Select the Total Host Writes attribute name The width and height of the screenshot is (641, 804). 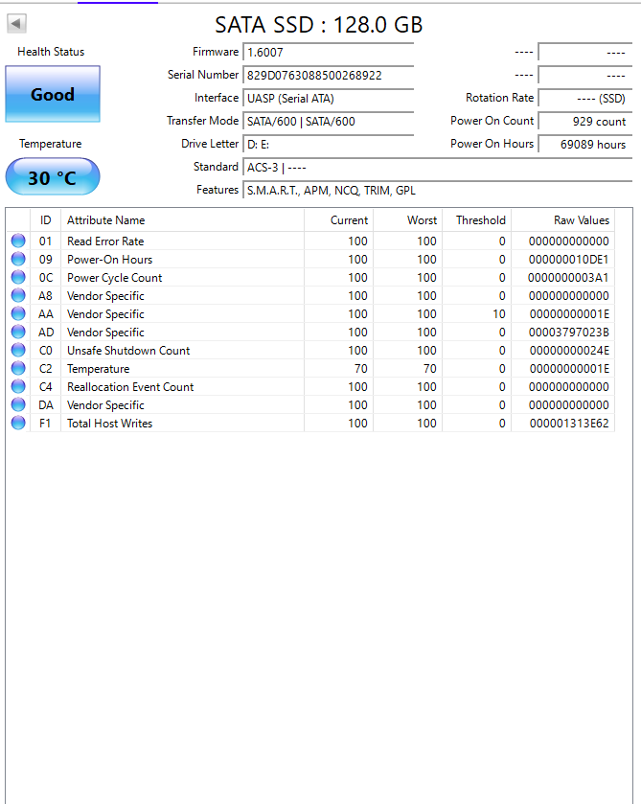(x=110, y=423)
